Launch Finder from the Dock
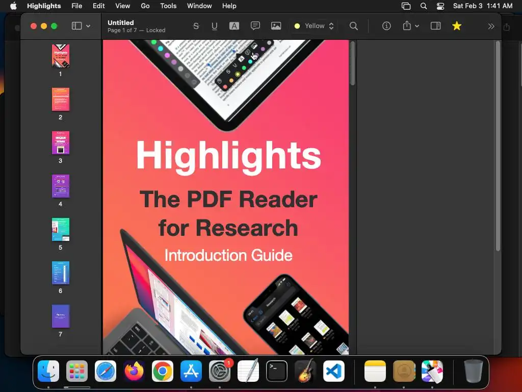 48,371
